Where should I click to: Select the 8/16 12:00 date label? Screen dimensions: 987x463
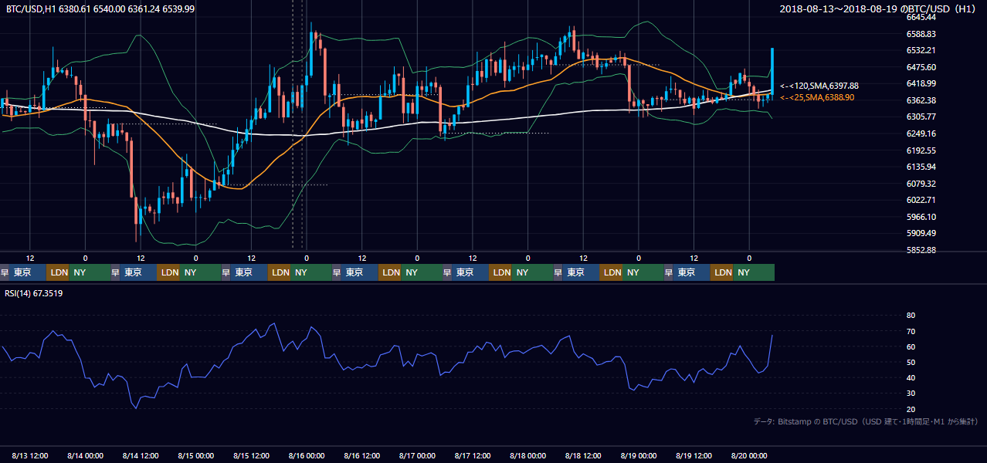361,456
